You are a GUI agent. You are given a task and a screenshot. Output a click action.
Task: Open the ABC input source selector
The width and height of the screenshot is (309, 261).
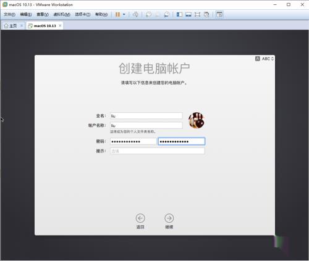tap(265, 59)
